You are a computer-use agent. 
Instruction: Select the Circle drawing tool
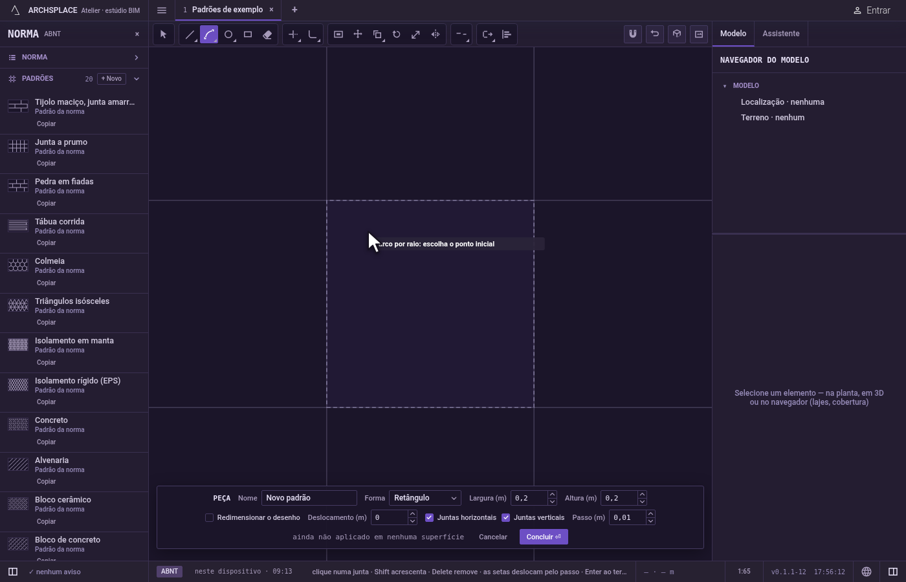[228, 34]
